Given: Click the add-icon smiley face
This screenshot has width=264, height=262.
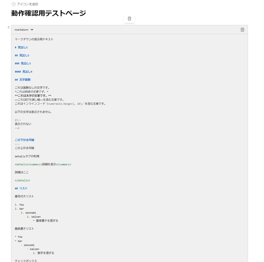Looking at the screenshot, I should [x=14, y=4].
